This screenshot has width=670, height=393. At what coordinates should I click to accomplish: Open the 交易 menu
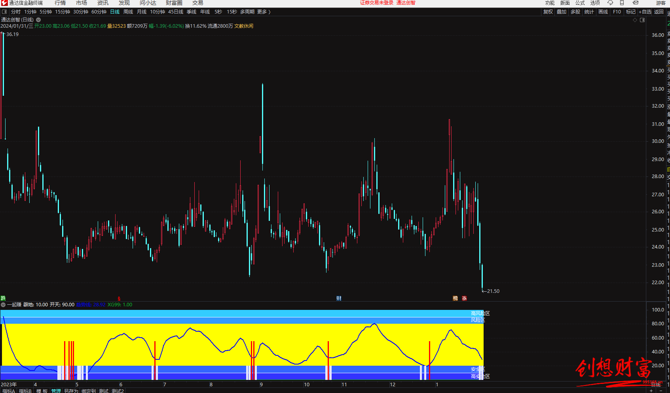point(198,3)
